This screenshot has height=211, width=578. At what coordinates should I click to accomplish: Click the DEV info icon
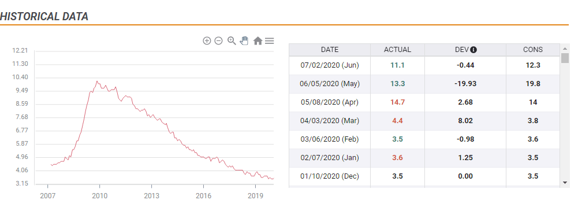(473, 50)
